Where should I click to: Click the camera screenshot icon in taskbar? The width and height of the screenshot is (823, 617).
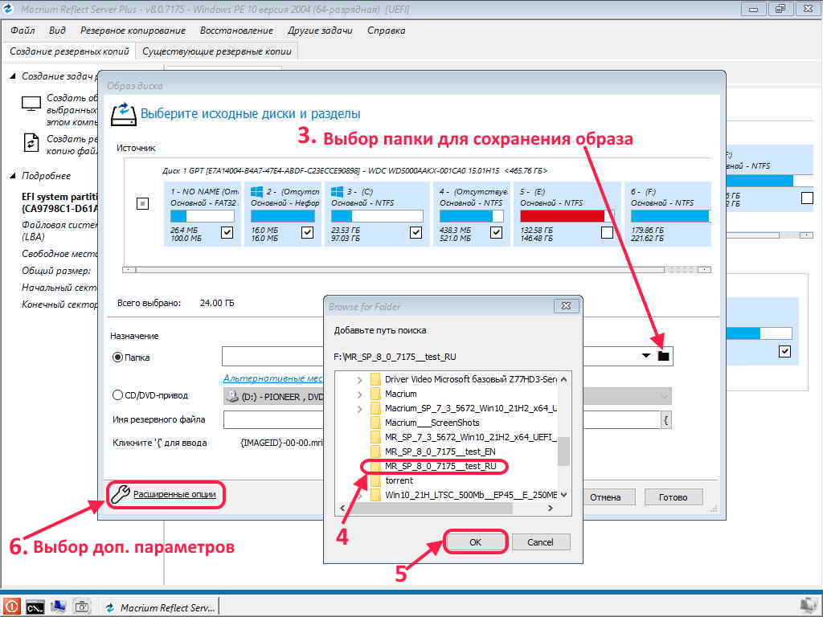tap(82, 607)
